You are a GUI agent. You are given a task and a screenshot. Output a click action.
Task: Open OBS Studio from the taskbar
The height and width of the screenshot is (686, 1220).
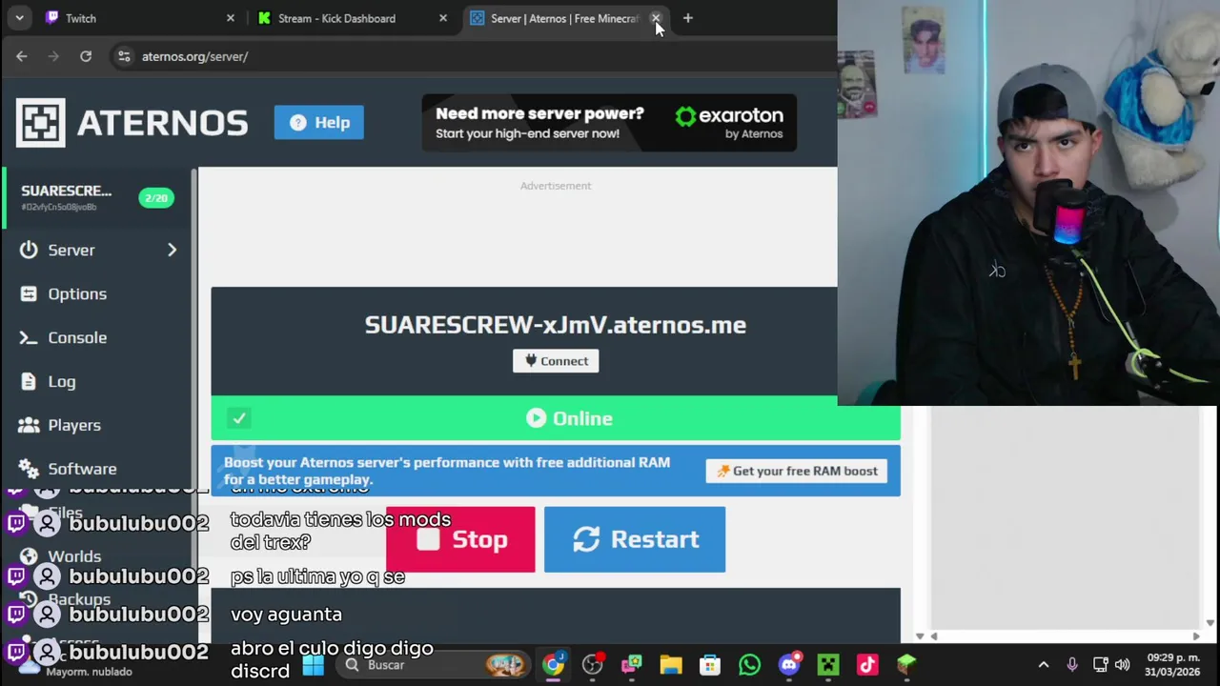pos(593,665)
